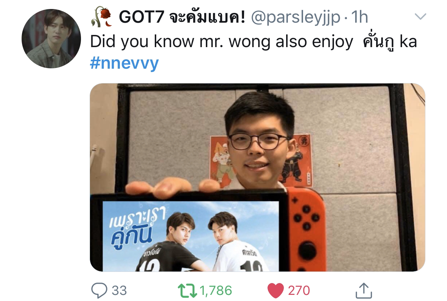Click the like count 270
This screenshot has height=301, width=447.
coord(299,290)
